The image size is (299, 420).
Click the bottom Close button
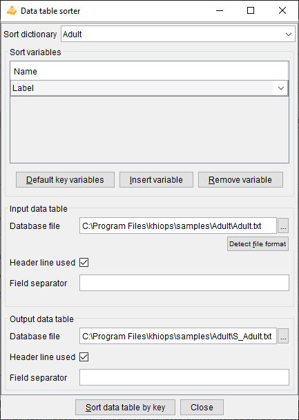click(202, 407)
